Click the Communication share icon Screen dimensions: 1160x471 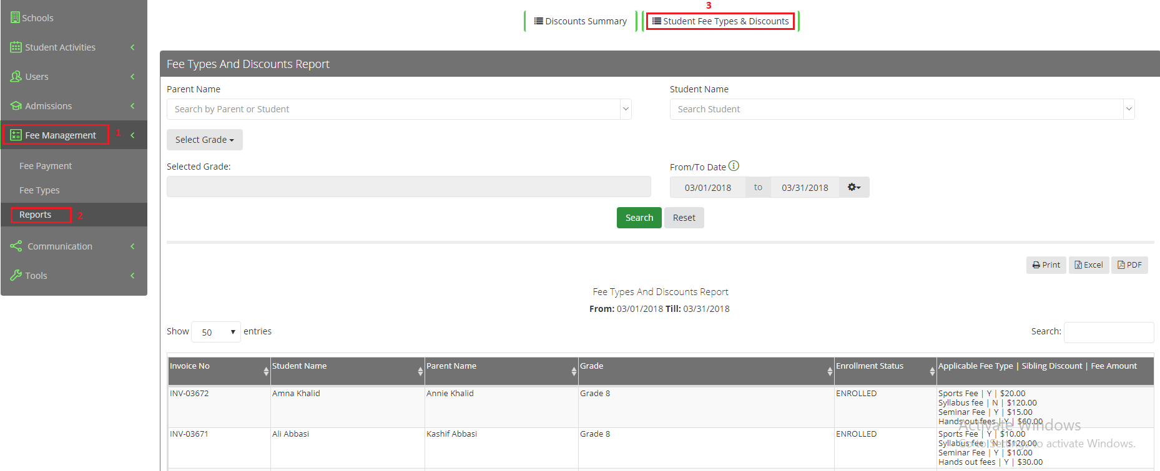[x=16, y=246]
